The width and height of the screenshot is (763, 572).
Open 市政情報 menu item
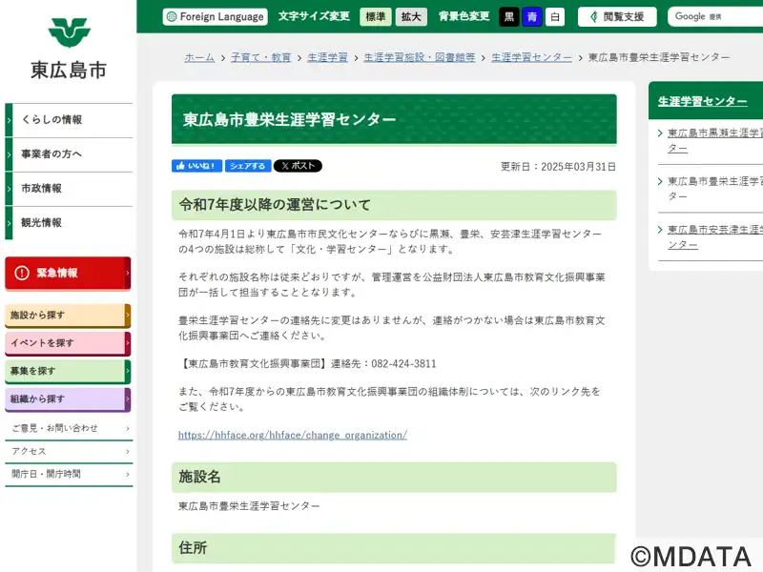click(x=69, y=189)
